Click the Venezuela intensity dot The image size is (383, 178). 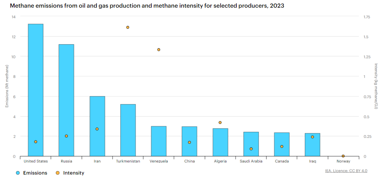point(159,50)
